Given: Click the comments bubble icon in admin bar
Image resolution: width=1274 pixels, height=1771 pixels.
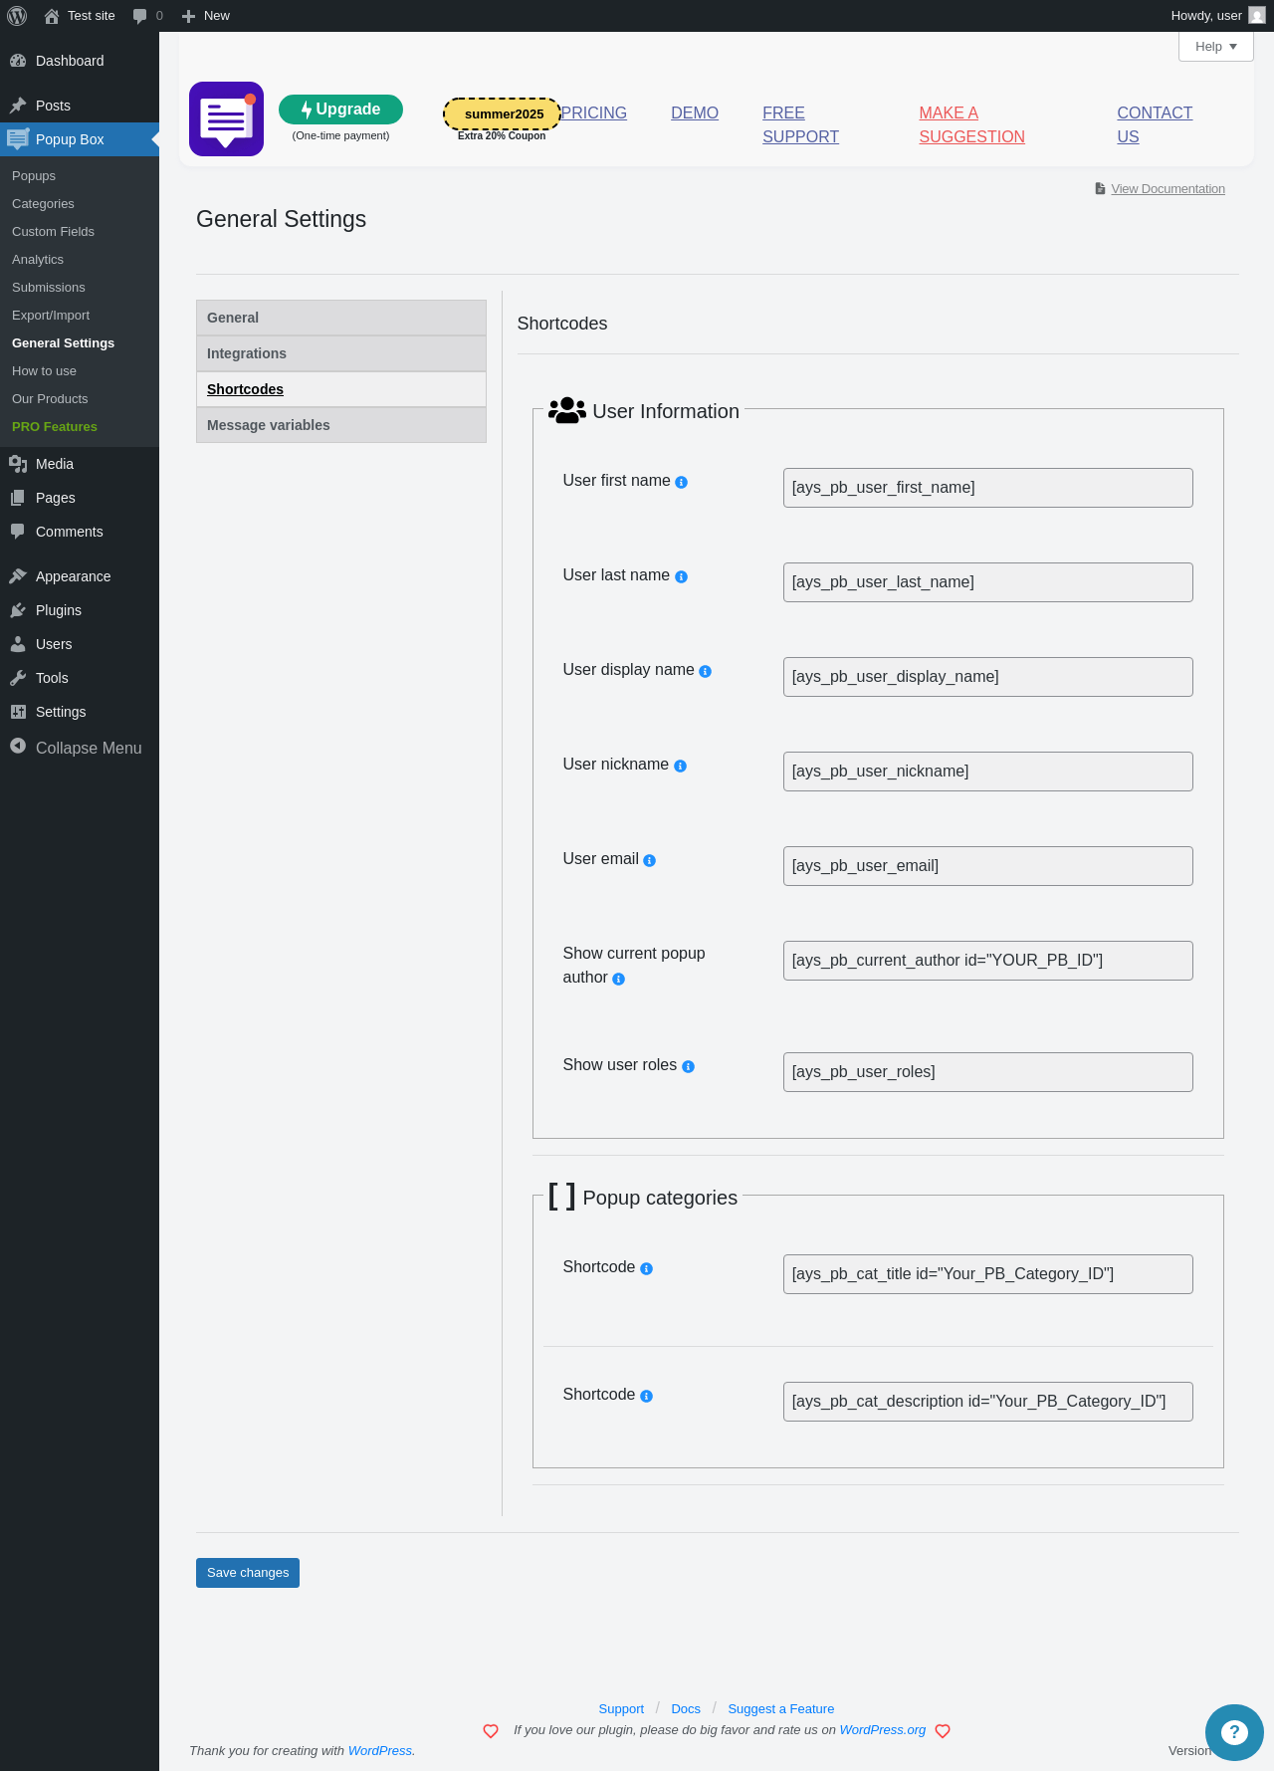Looking at the screenshot, I should tap(139, 16).
